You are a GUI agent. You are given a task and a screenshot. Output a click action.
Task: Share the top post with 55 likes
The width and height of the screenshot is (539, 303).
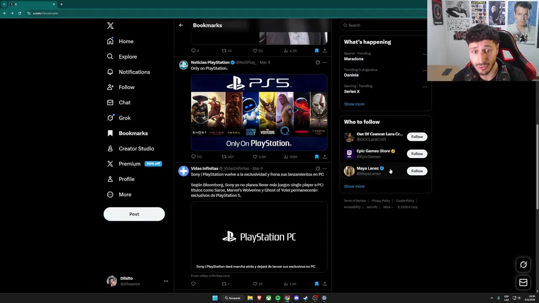click(x=325, y=50)
